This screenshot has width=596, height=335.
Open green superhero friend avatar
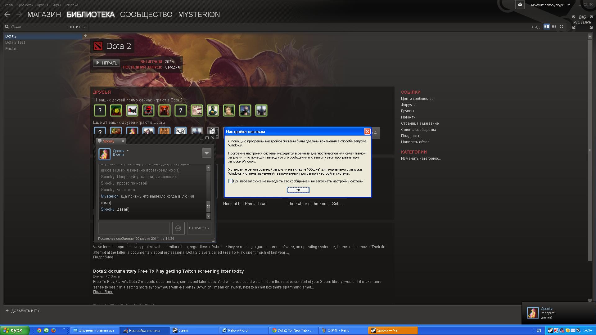pyautogui.click(x=213, y=110)
